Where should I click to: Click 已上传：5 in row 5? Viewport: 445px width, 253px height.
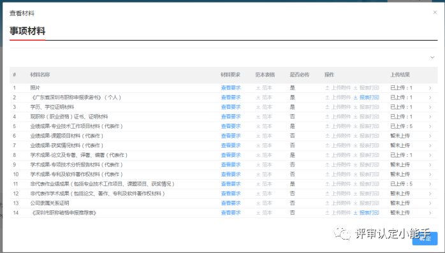(x=401, y=126)
